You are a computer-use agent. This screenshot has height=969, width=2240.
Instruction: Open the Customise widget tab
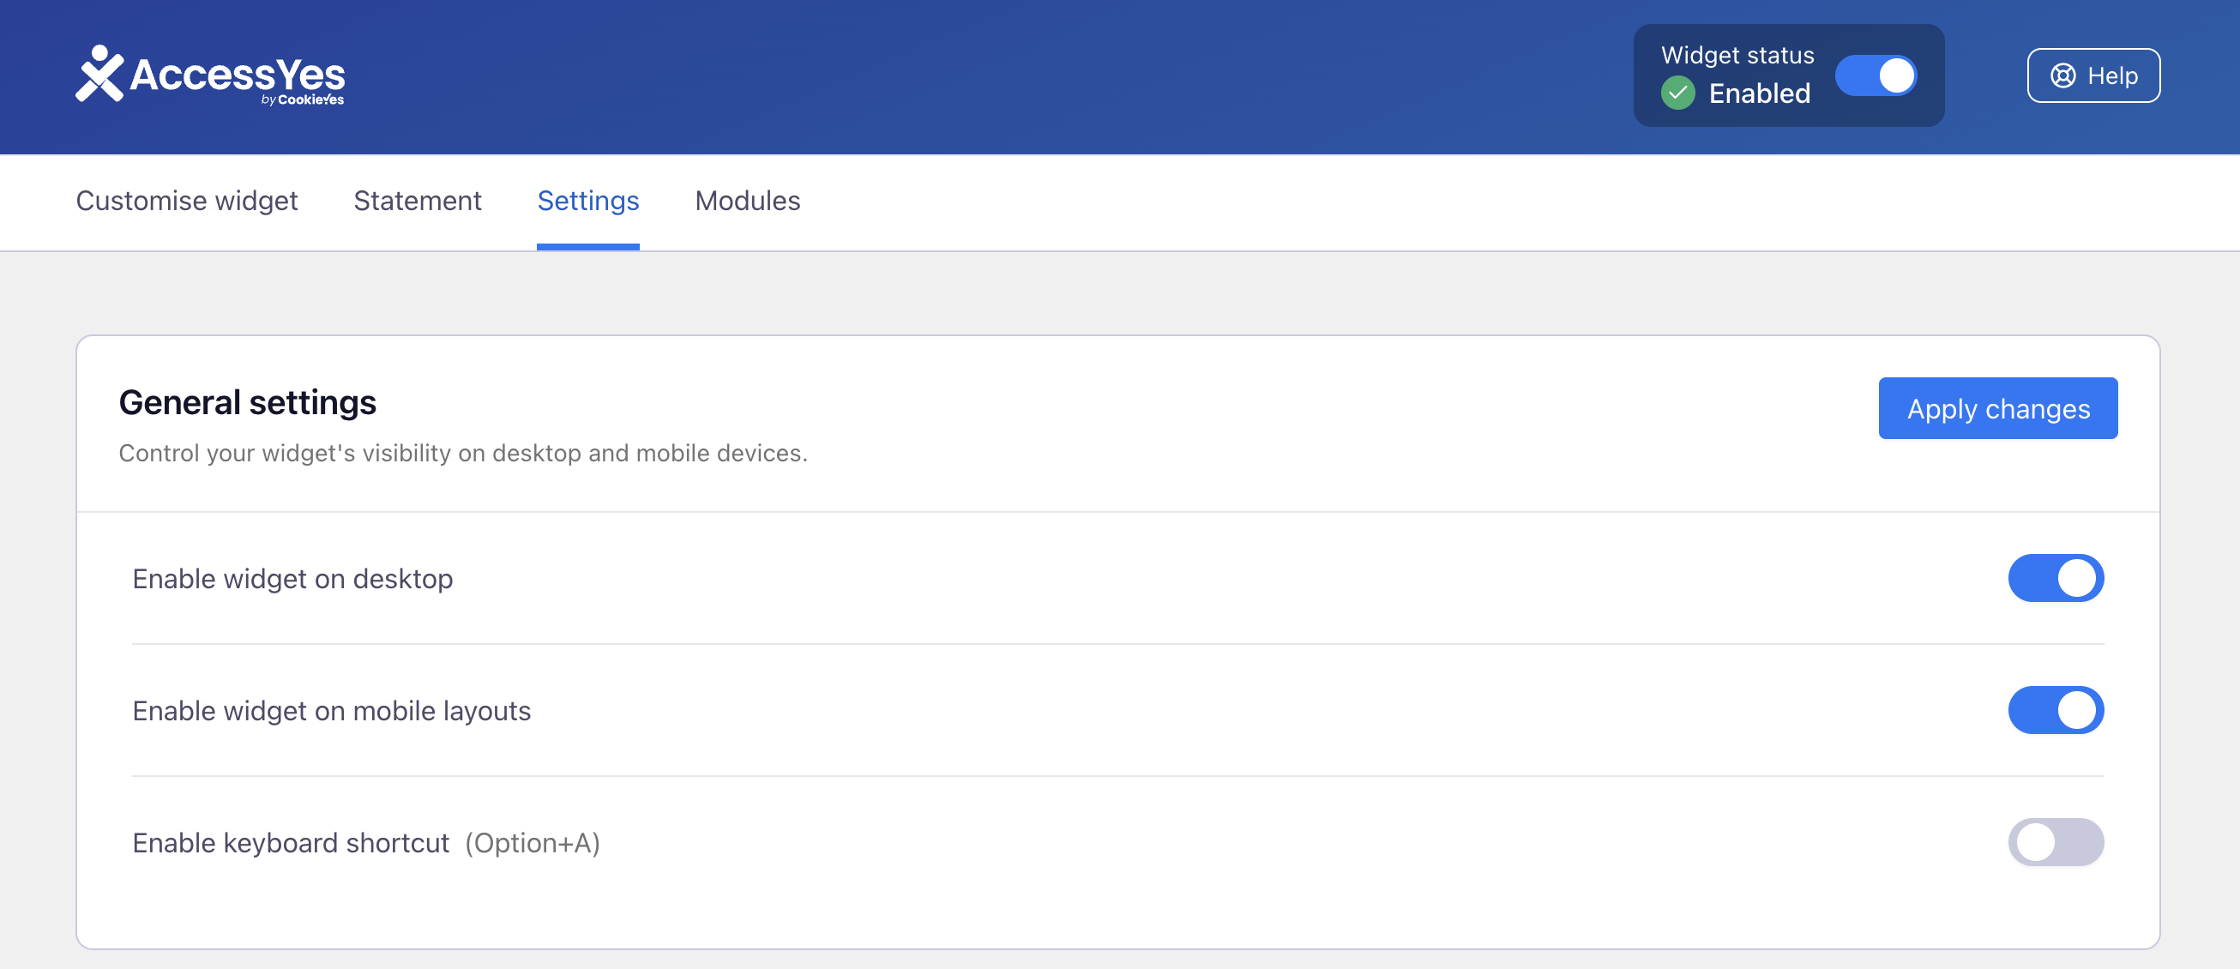pos(187,201)
